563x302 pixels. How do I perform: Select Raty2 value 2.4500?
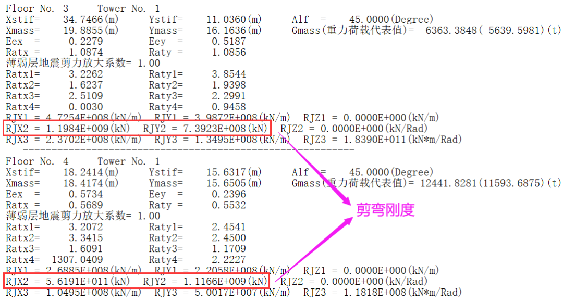pyautogui.click(x=229, y=238)
